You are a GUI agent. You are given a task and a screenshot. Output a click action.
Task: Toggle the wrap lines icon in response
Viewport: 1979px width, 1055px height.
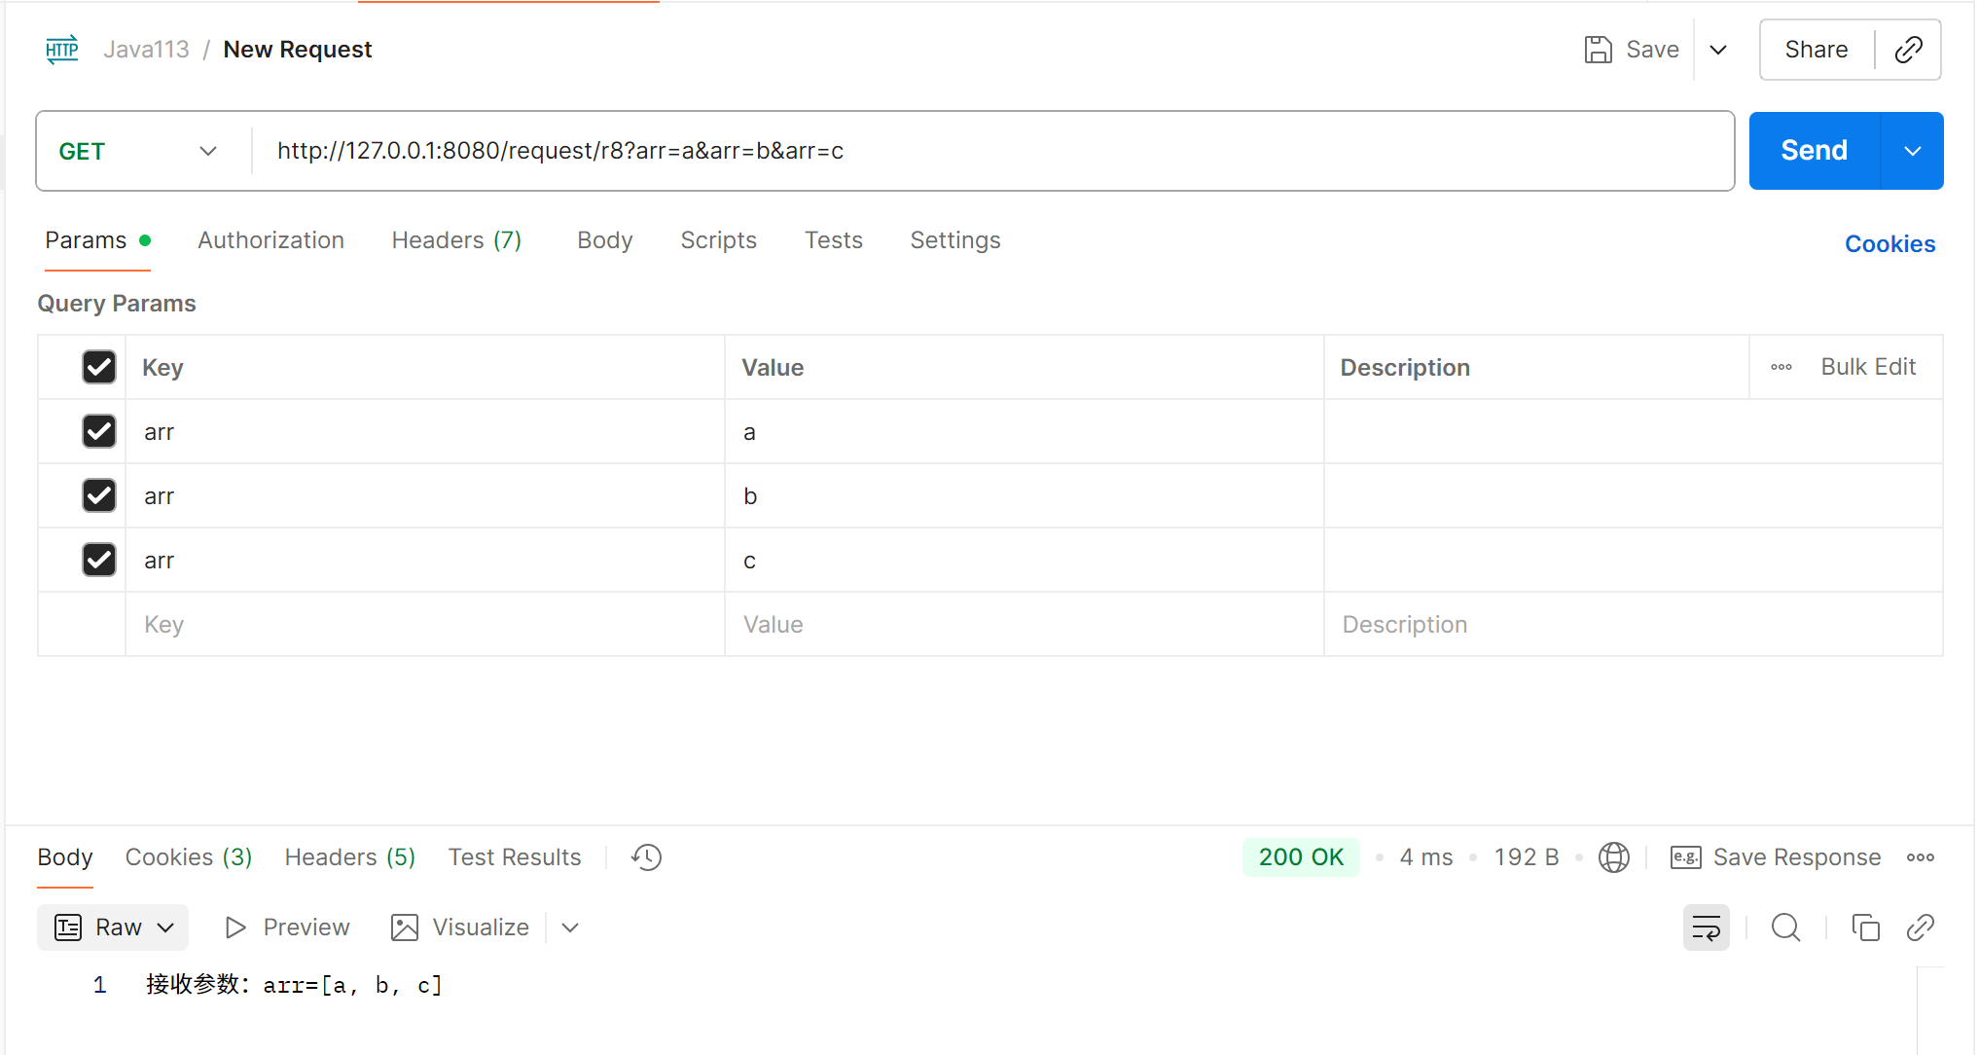1706,928
